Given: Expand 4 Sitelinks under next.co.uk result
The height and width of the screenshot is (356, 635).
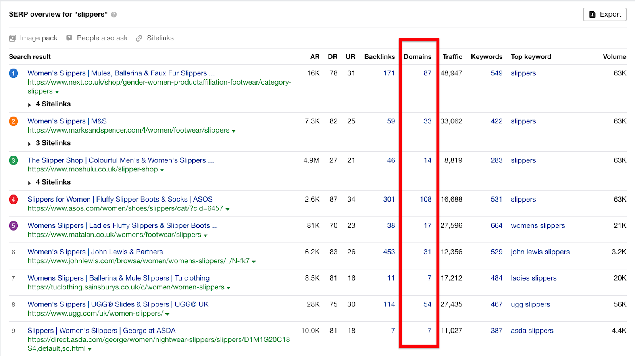Looking at the screenshot, I should click(49, 104).
